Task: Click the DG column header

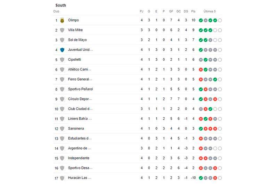Action: click(186, 11)
